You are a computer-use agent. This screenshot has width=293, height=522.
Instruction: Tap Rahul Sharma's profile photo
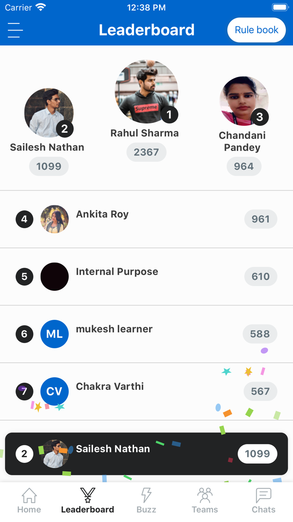[146, 91]
